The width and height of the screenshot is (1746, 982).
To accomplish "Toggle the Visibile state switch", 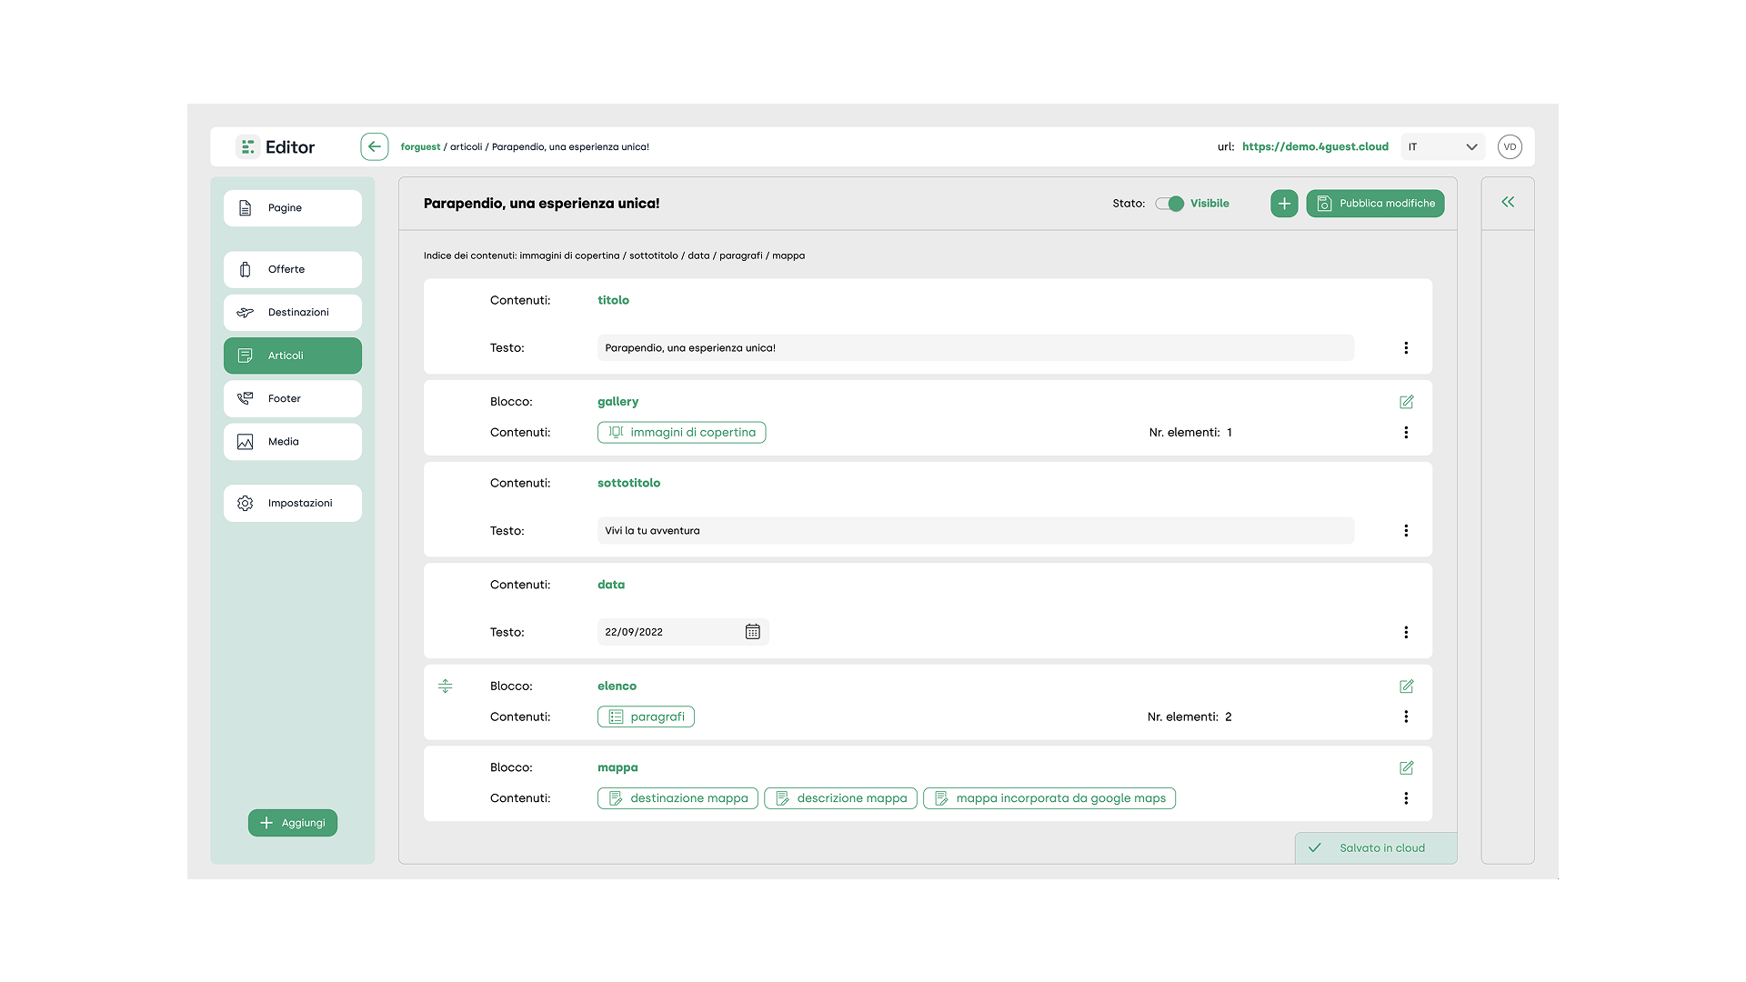I will pos(1169,204).
